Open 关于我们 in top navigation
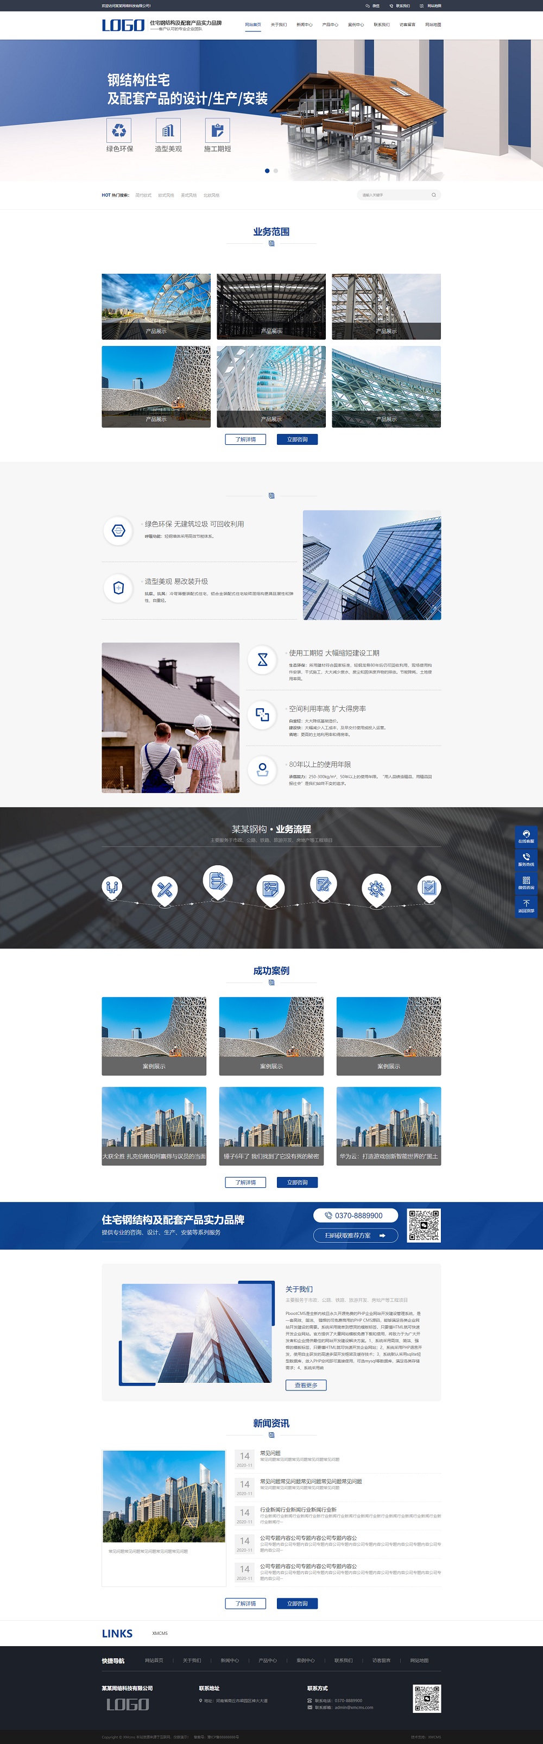Image resolution: width=543 pixels, height=1744 pixels. pyautogui.click(x=278, y=24)
